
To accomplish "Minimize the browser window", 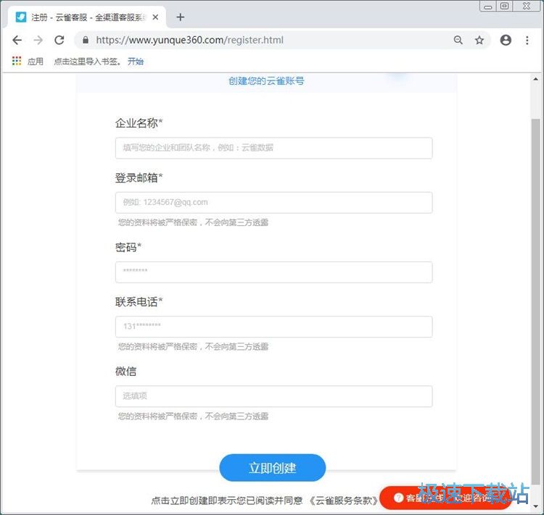I will [x=488, y=7].
